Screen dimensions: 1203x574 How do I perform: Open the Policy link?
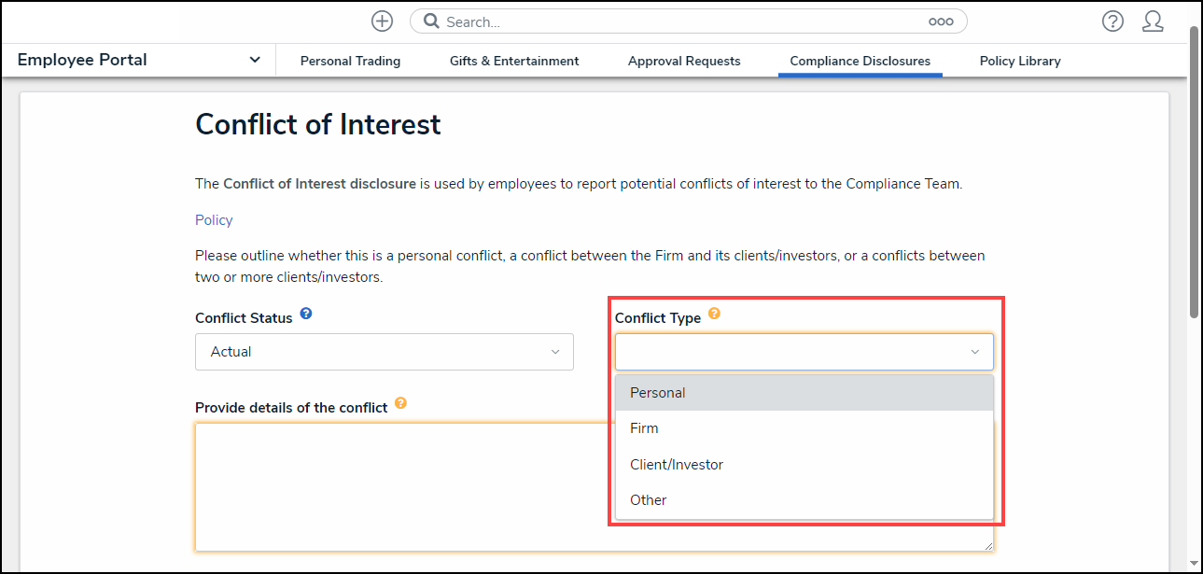[x=214, y=220]
